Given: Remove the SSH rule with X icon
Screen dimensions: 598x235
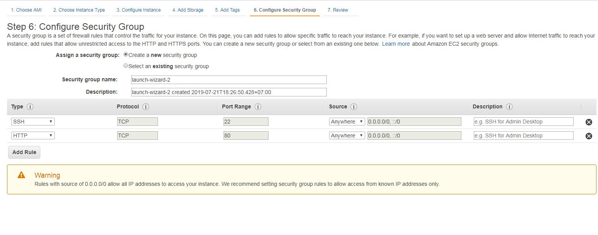Looking at the screenshot, I should pos(589,122).
